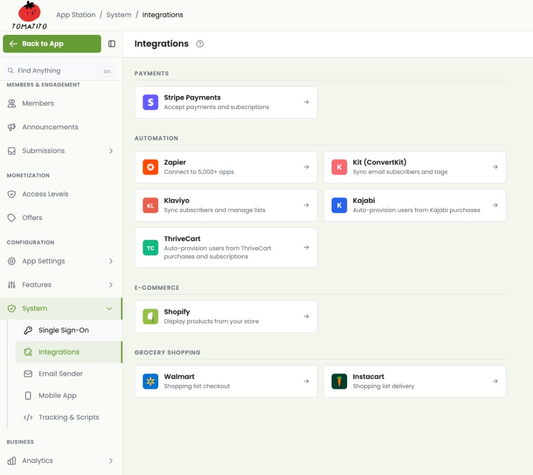Expand the Features chevron
533x475 pixels.
(111, 285)
